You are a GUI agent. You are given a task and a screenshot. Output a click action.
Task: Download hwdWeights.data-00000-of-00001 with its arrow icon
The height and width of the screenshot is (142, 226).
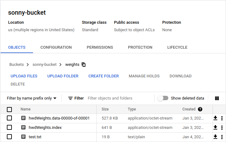[215, 118]
